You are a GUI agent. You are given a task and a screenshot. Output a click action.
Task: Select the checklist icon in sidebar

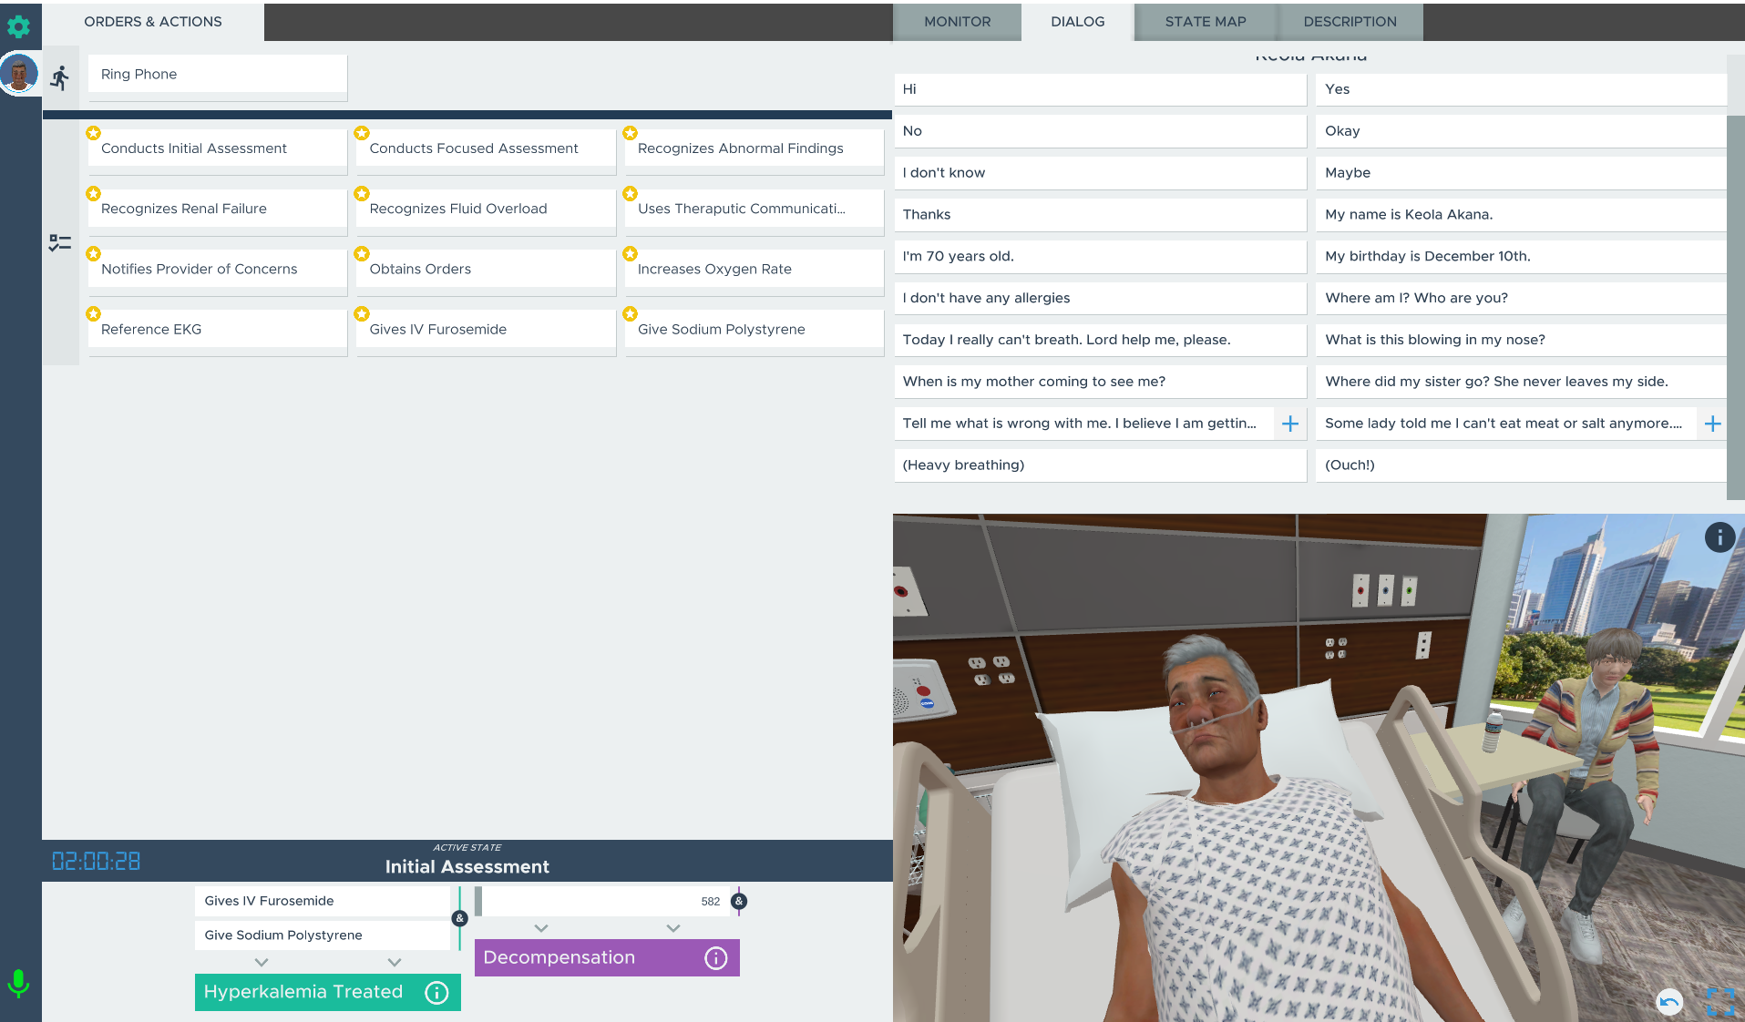(60, 243)
